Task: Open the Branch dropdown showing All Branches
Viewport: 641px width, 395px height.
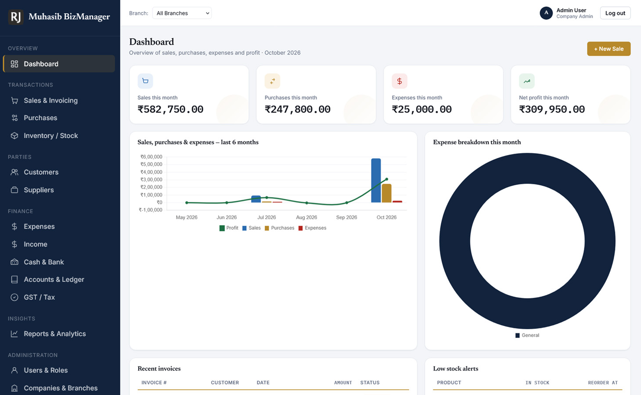Action: click(x=182, y=13)
